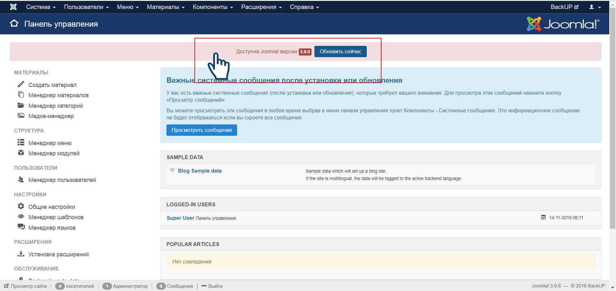Click the eye icon for Менеджер шаблонов

coord(21,217)
